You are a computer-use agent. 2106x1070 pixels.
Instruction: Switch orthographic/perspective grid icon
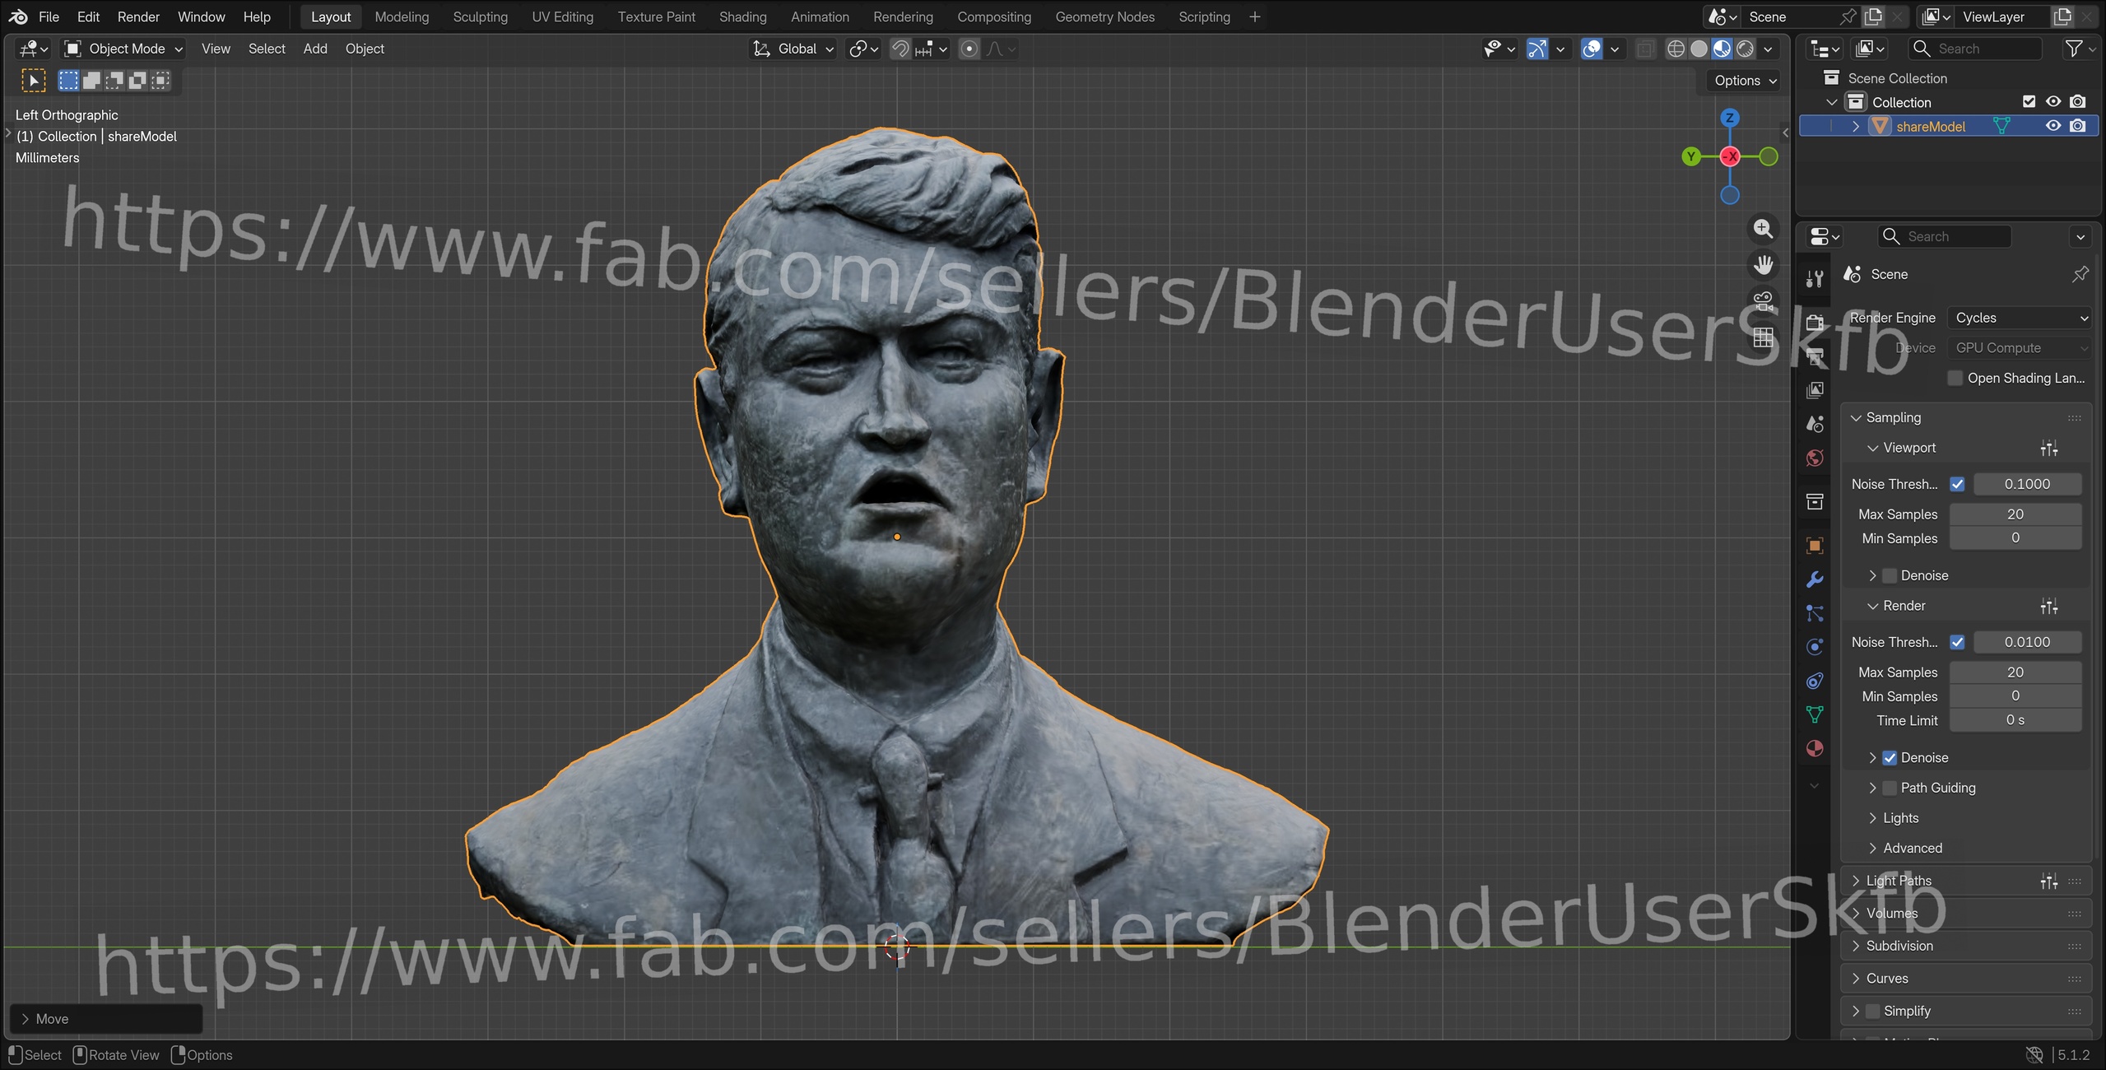pyautogui.click(x=1763, y=337)
